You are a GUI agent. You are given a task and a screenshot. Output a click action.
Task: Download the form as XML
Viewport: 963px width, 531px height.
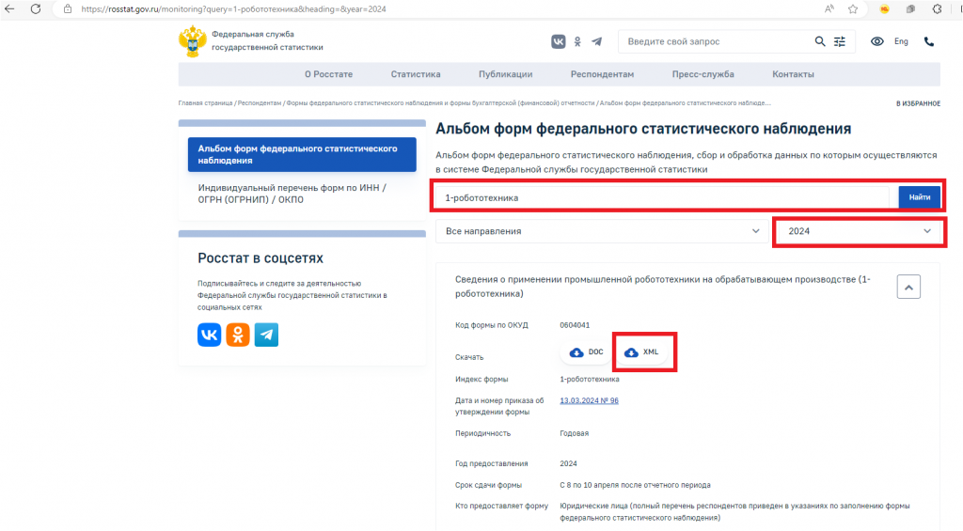pyautogui.click(x=641, y=352)
